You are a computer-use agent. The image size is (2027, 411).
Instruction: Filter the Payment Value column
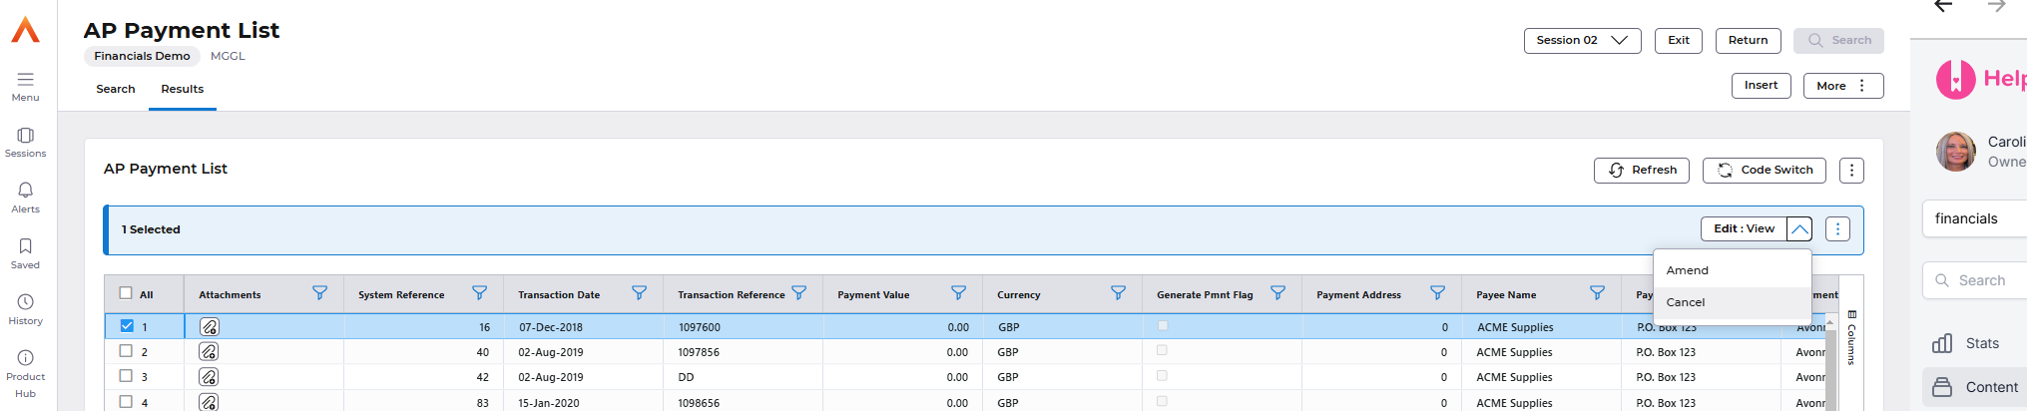958,293
